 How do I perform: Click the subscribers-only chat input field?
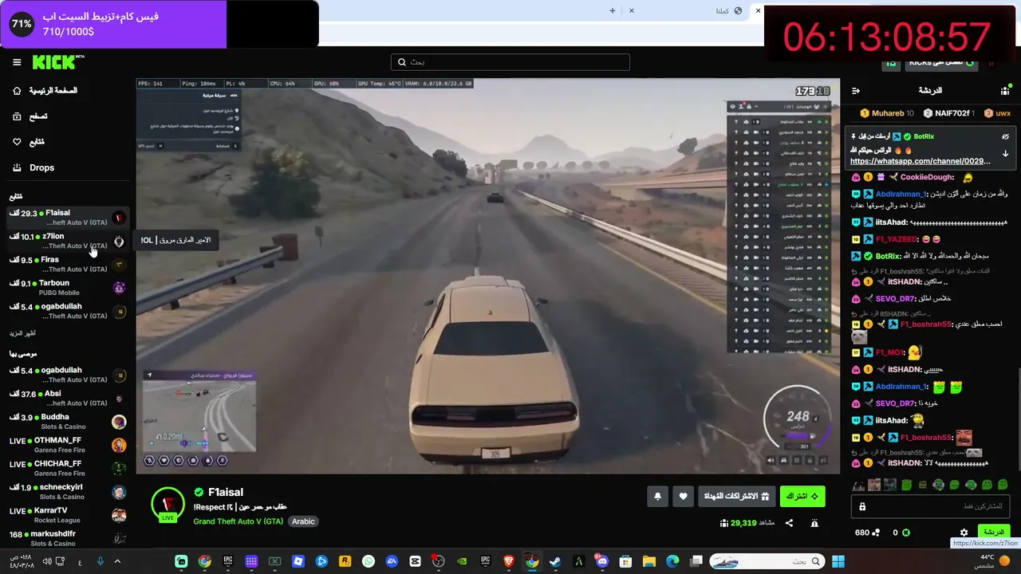931,506
